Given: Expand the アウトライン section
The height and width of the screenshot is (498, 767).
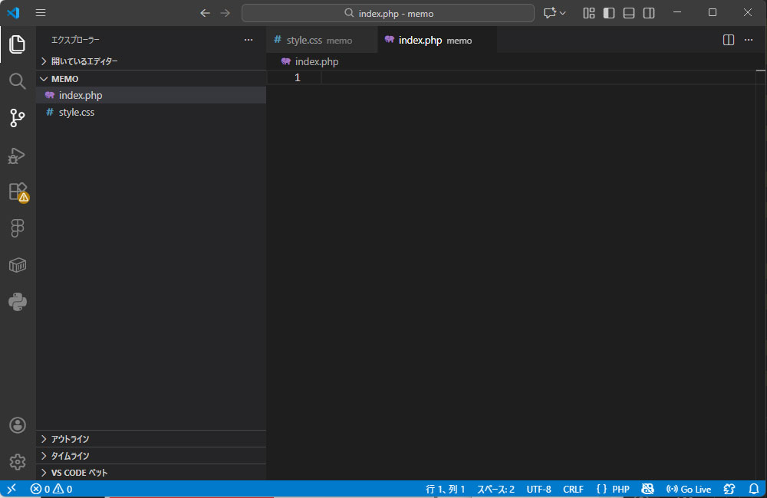Looking at the screenshot, I should point(70,439).
